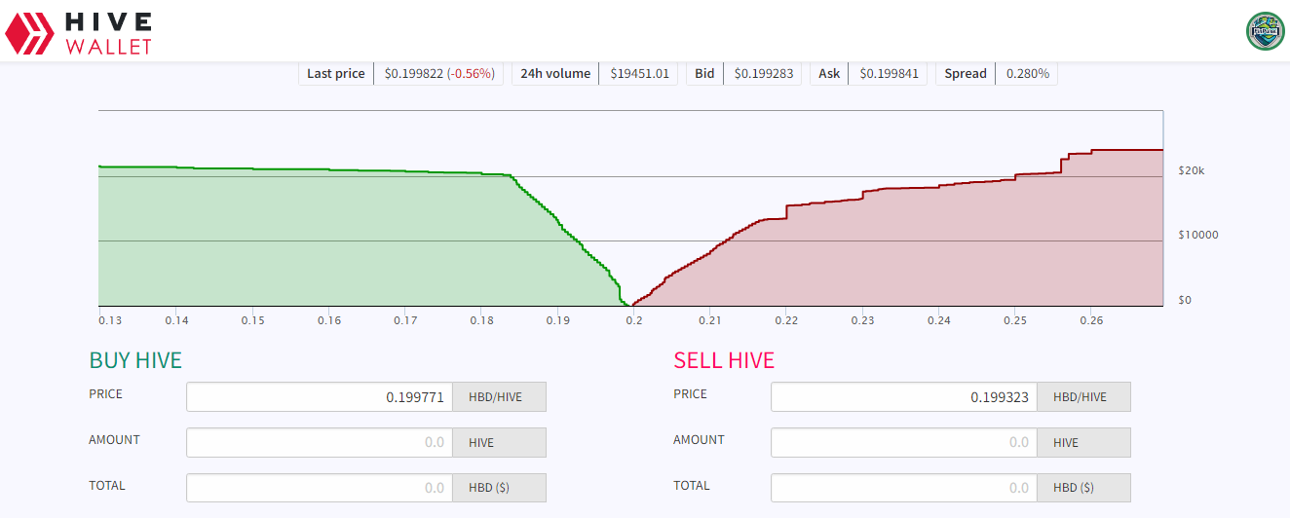Click the Hive Wallet logo
Image resolution: width=1290 pixels, height=518 pixels.
(79, 32)
